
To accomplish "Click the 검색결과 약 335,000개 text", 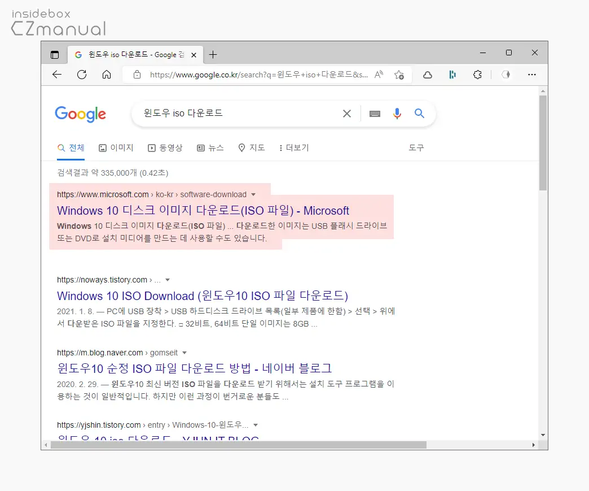I will click(x=113, y=173).
